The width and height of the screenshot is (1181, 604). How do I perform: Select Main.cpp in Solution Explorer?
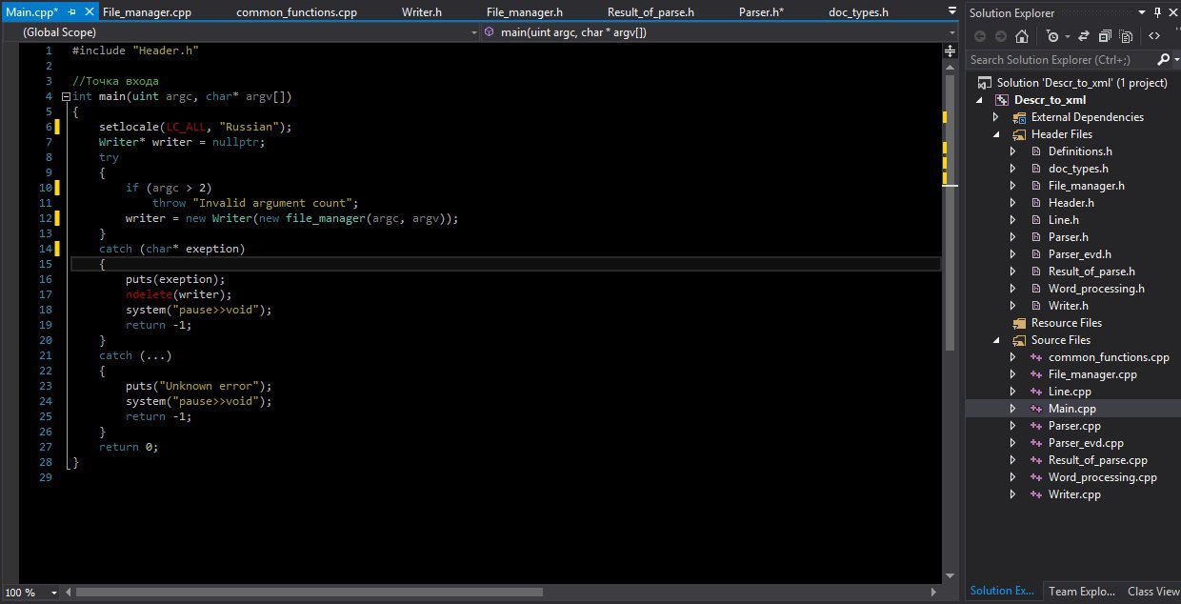(x=1072, y=409)
